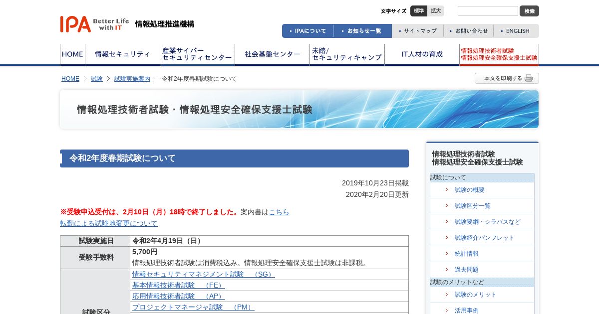
Task: Open 転勤による試験地変更について link
Action: 109,223
